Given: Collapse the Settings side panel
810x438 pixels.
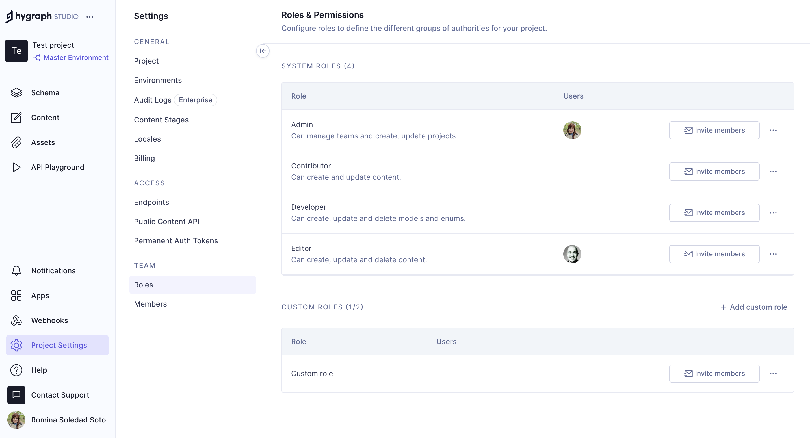Looking at the screenshot, I should click(x=263, y=51).
